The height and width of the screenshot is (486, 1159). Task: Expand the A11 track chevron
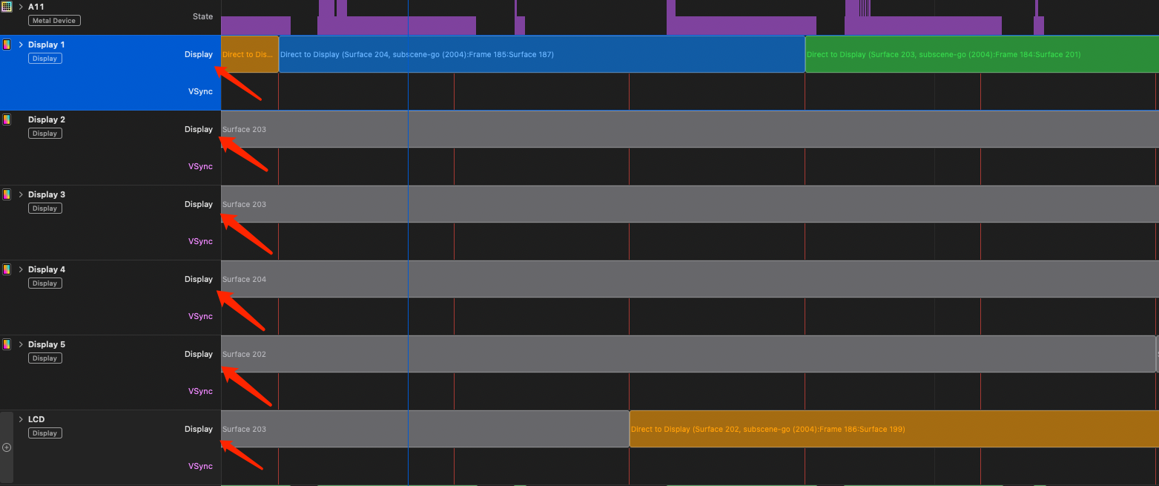click(x=21, y=7)
